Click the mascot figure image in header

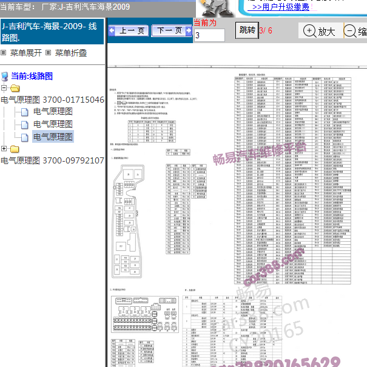(x=217, y=9)
